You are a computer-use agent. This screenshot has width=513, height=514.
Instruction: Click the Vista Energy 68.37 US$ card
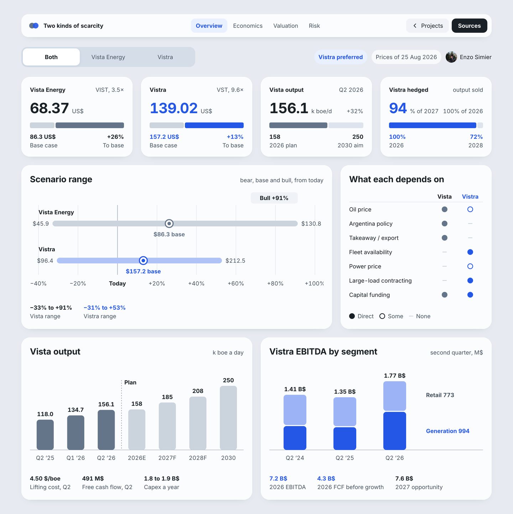(x=77, y=117)
